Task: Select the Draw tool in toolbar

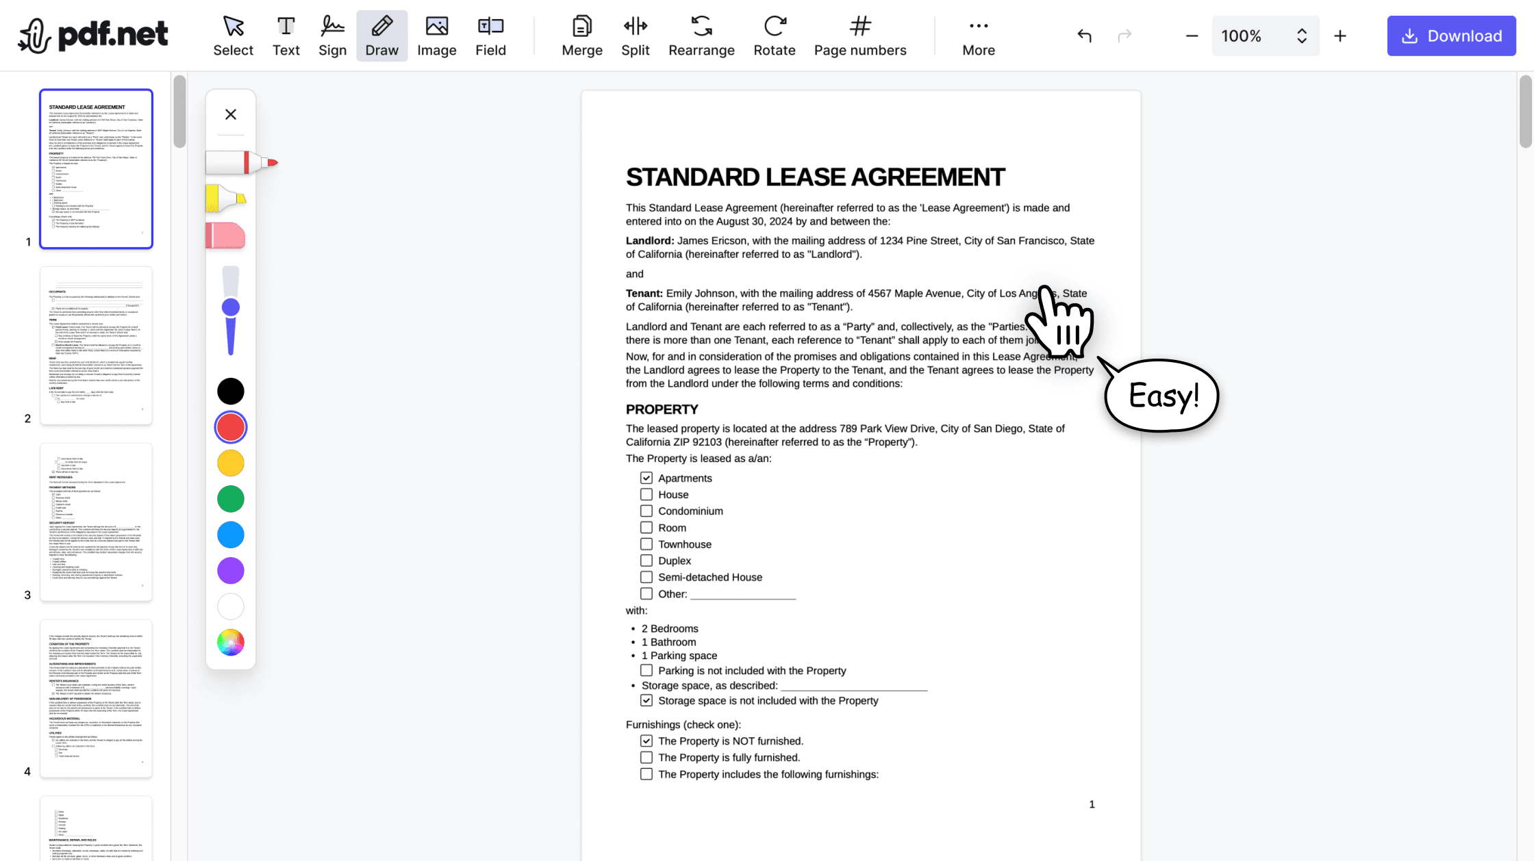Action: tap(382, 36)
